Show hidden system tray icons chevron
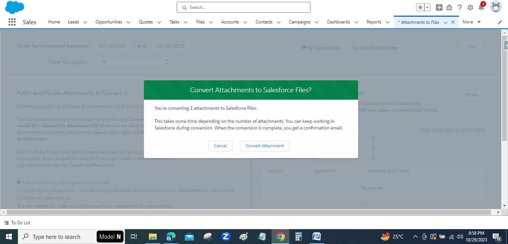Viewport: 508px width, 244px height. [415, 237]
